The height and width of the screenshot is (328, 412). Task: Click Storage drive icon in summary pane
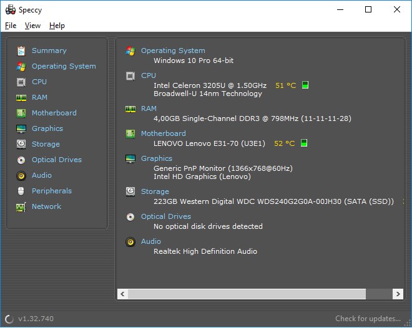(130, 192)
